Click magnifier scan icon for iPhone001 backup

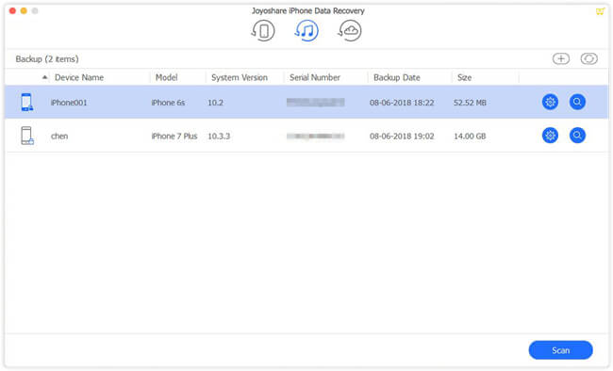tap(577, 102)
